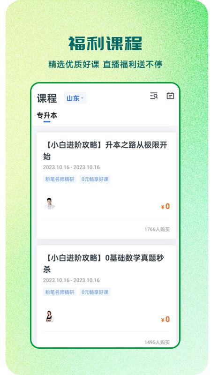The width and height of the screenshot is (211, 375).
Task: Tap the ¥0 price on second course
Action: pyautogui.click(x=166, y=319)
